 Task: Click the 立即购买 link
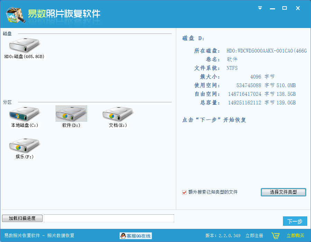[295, 236]
